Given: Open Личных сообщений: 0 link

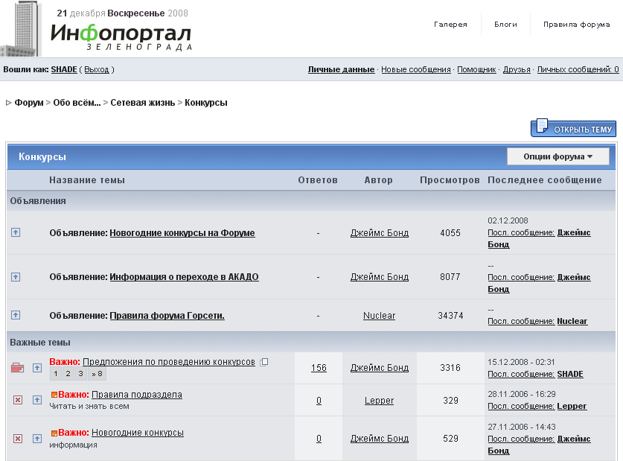Looking at the screenshot, I should pos(578,69).
